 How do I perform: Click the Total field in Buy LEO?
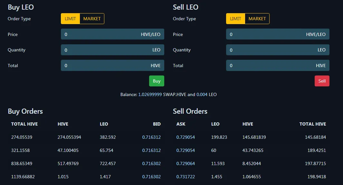click(x=112, y=66)
